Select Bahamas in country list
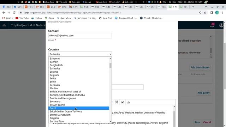 pyautogui.click(x=79, y=59)
